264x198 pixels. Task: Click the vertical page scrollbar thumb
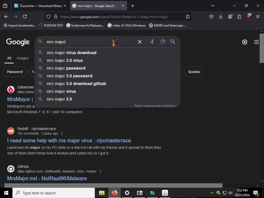262,48
